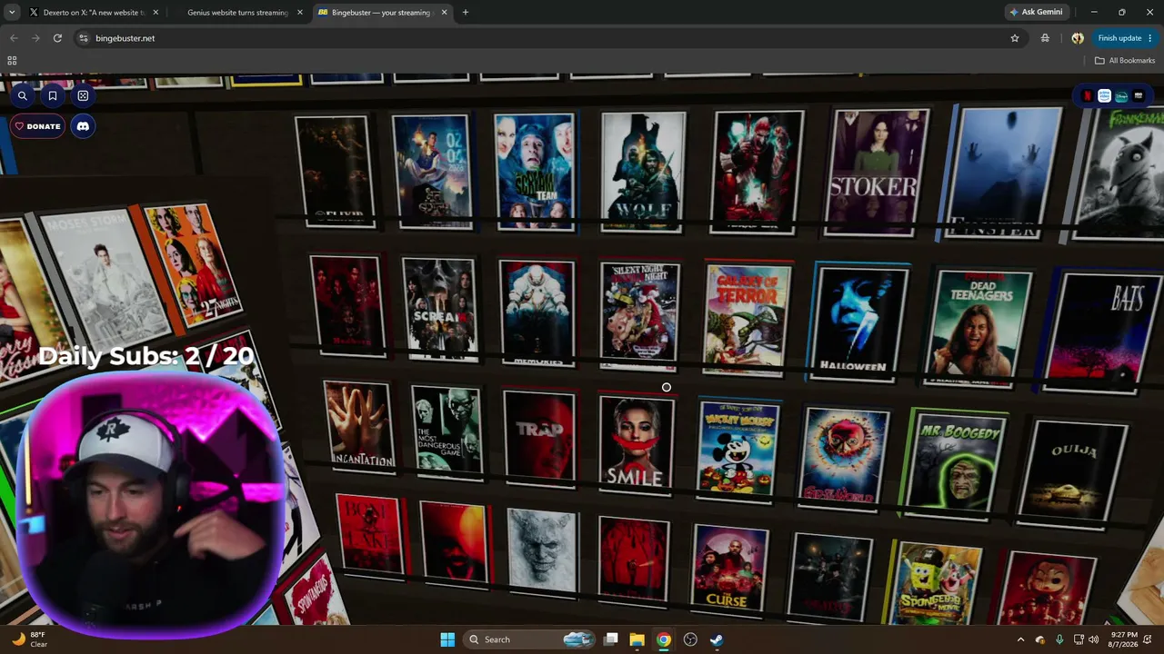Select the Silent Night Deadly Night poster

tap(638, 316)
